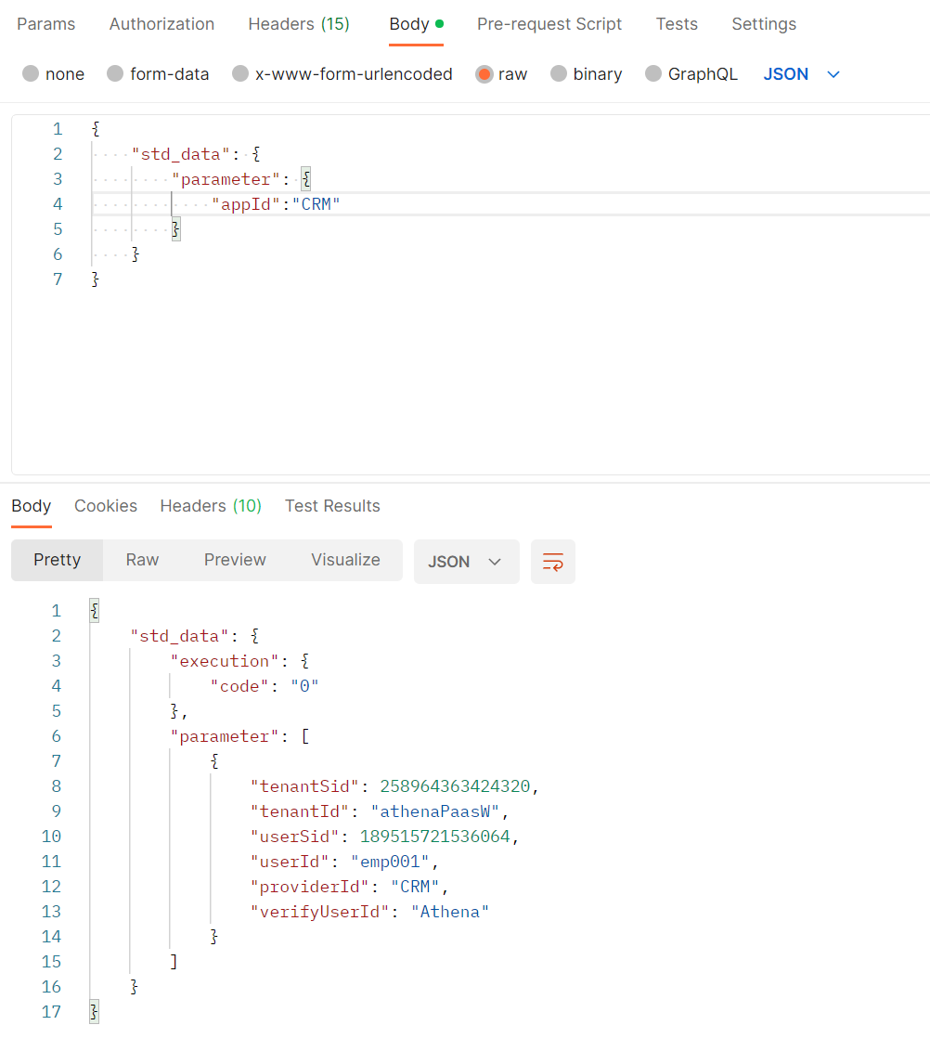Select the response Body tab
Screen dimensions: 930x1038
point(32,506)
